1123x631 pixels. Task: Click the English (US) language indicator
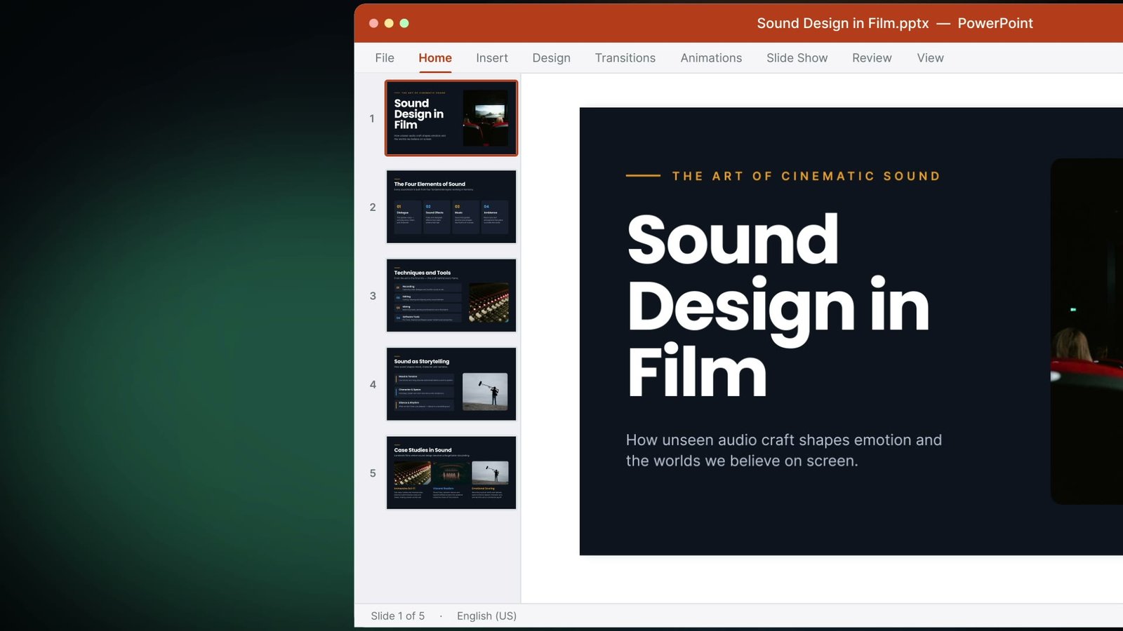[x=486, y=616]
